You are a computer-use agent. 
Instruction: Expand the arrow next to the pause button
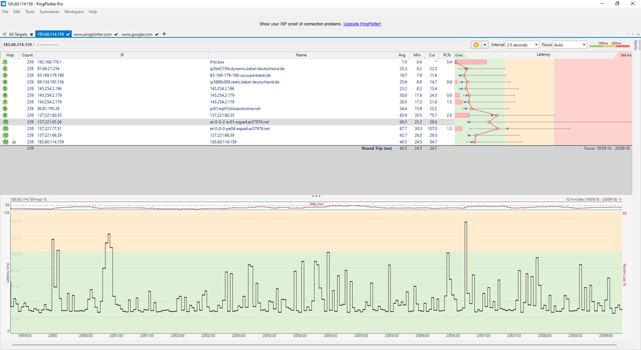tap(484, 45)
